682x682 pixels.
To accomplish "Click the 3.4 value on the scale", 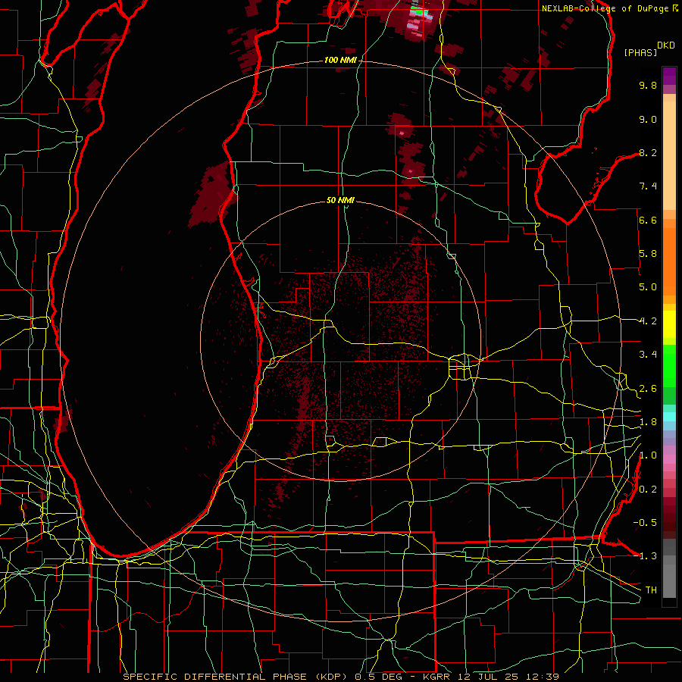I will pos(648,355).
